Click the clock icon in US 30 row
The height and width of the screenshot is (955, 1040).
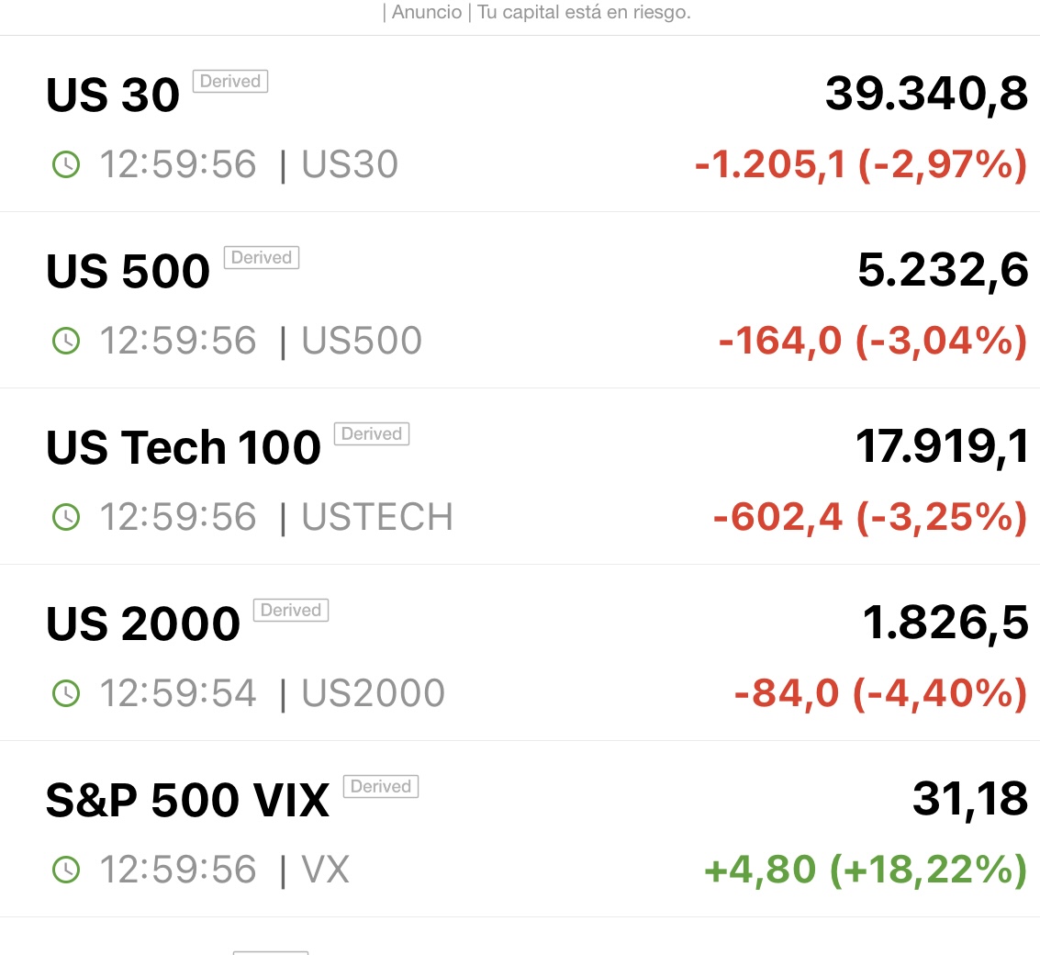(x=66, y=164)
